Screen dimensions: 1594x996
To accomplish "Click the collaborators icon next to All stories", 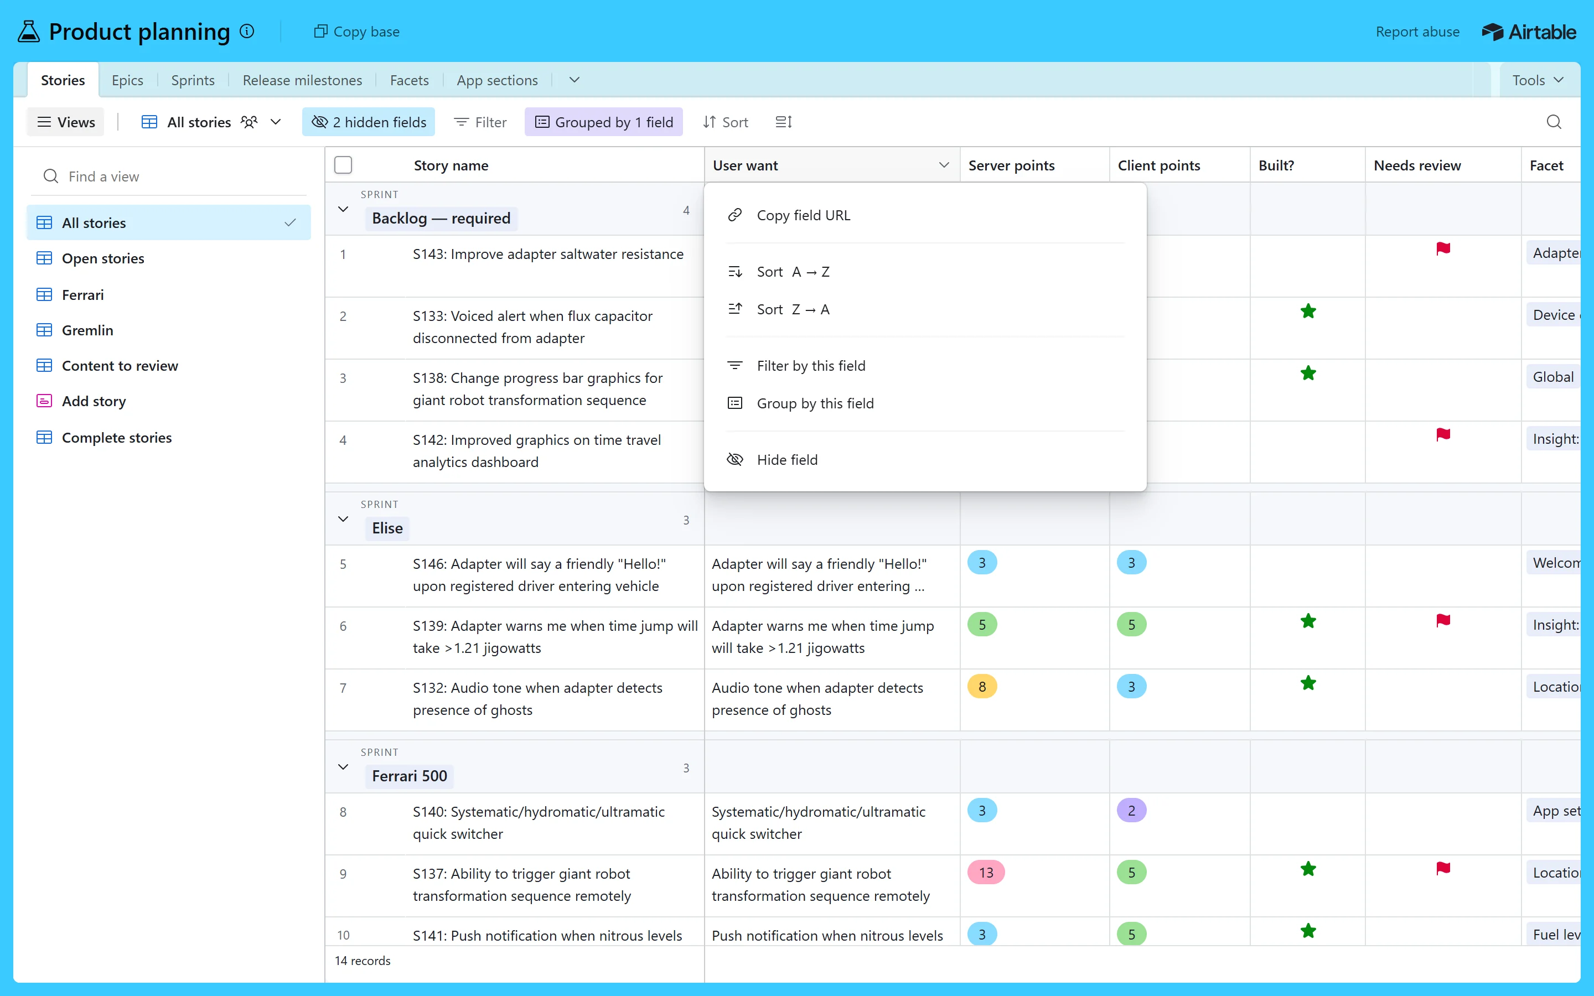I will (249, 122).
